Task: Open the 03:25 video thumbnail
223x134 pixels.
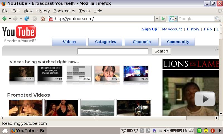Action: pos(107,73)
